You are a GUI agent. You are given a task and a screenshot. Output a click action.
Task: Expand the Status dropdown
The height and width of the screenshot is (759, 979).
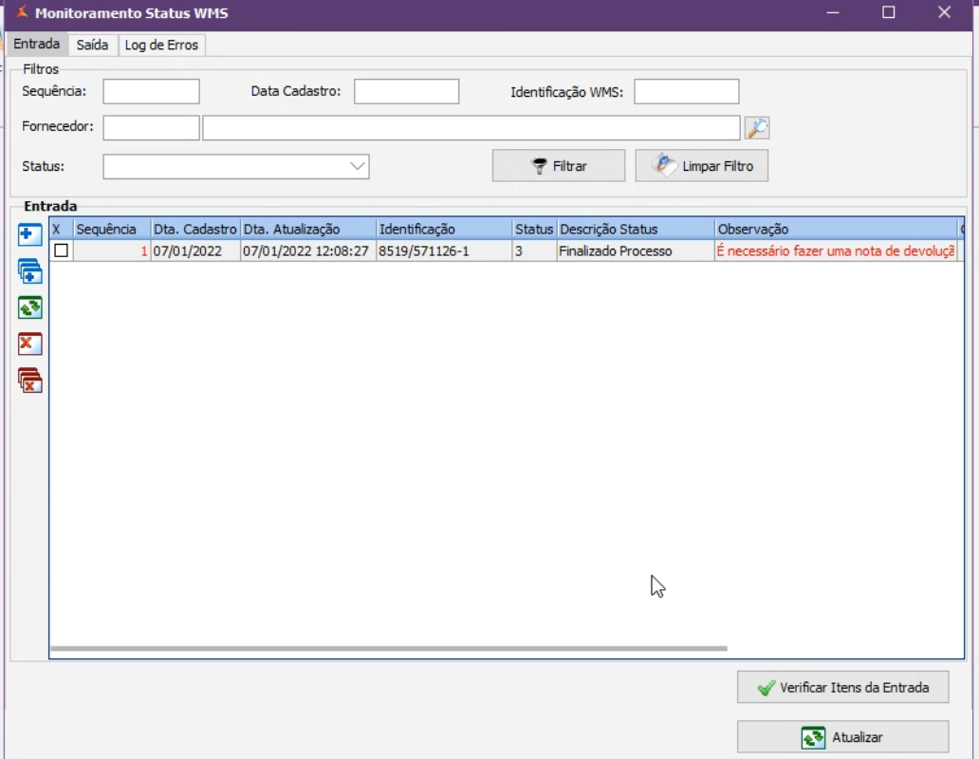[357, 167]
